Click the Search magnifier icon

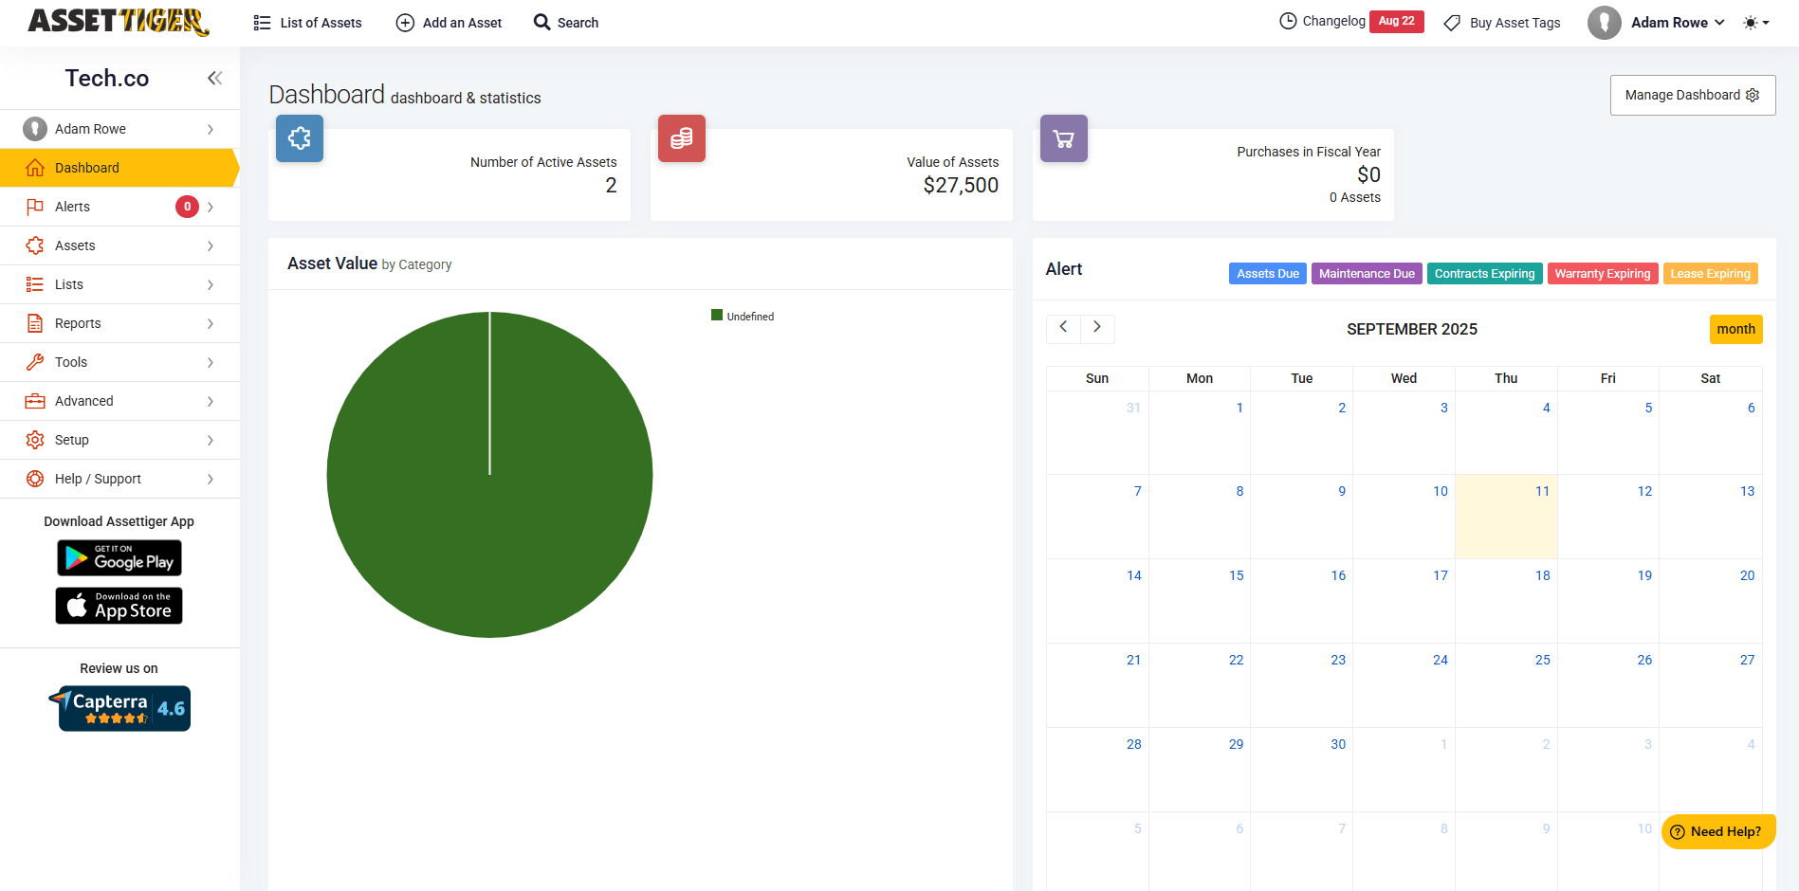(542, 22)
